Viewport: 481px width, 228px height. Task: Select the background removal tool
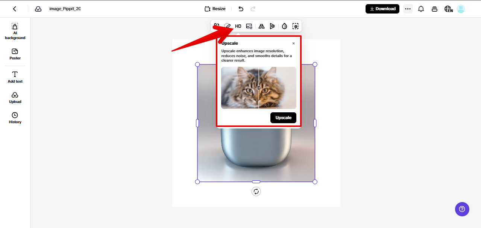217,26
